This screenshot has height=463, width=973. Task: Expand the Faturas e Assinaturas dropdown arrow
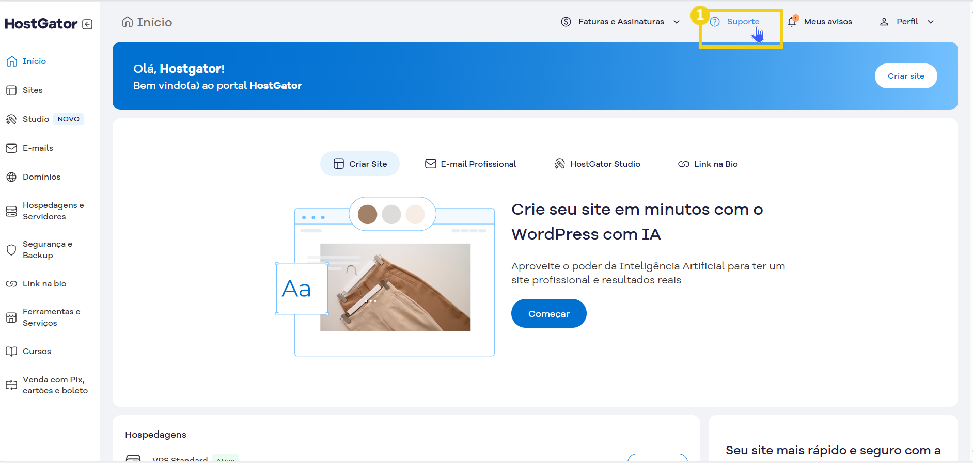tap(677, 22)
